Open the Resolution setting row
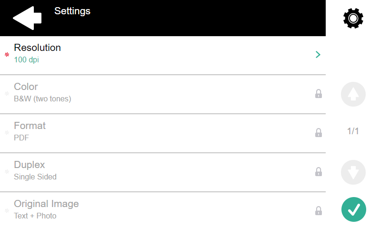 [x=162, y=55]
